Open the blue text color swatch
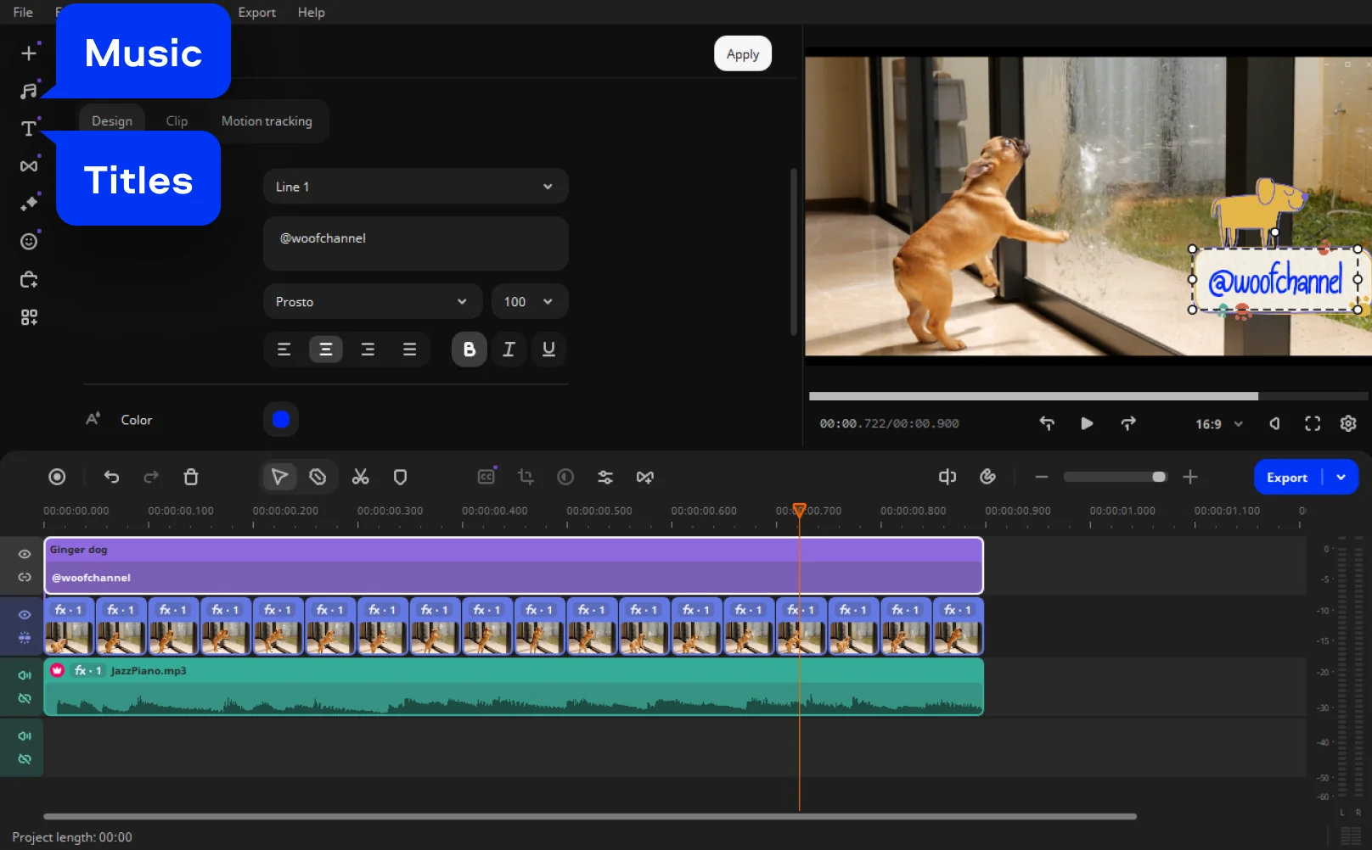This screenshot has width=1372, height=850. tap(281, 419)
